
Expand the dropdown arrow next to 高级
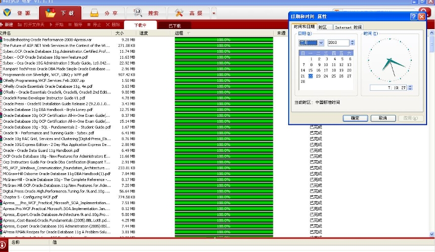[214, 13]
